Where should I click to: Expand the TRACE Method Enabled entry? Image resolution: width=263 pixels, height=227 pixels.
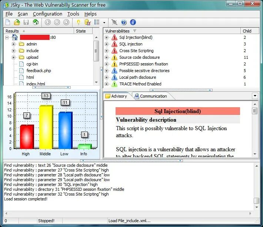106,84
